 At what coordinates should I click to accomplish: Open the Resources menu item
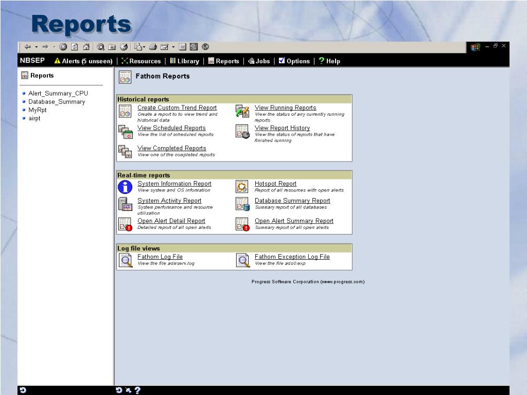click(141, 61)
